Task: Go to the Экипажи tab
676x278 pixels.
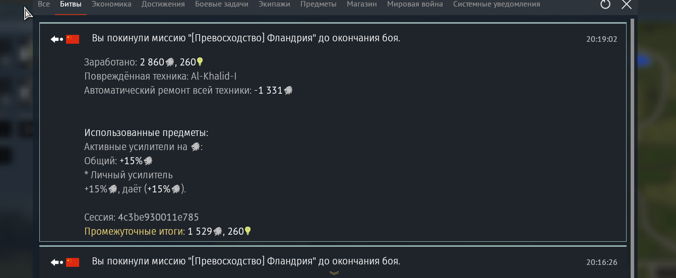Action: pos(274,4)
